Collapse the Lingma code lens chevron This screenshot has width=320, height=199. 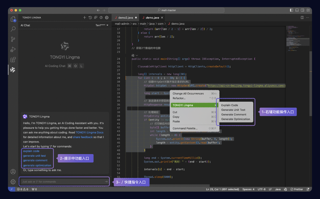[x=137, y=55]
